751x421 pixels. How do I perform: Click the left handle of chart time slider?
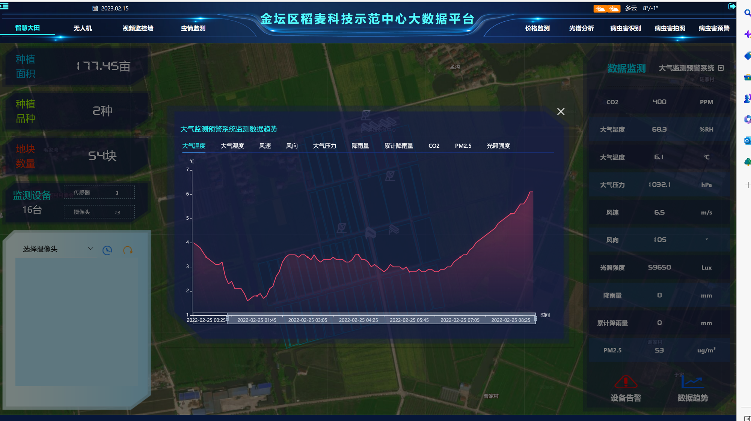click(x=227, y=318)
